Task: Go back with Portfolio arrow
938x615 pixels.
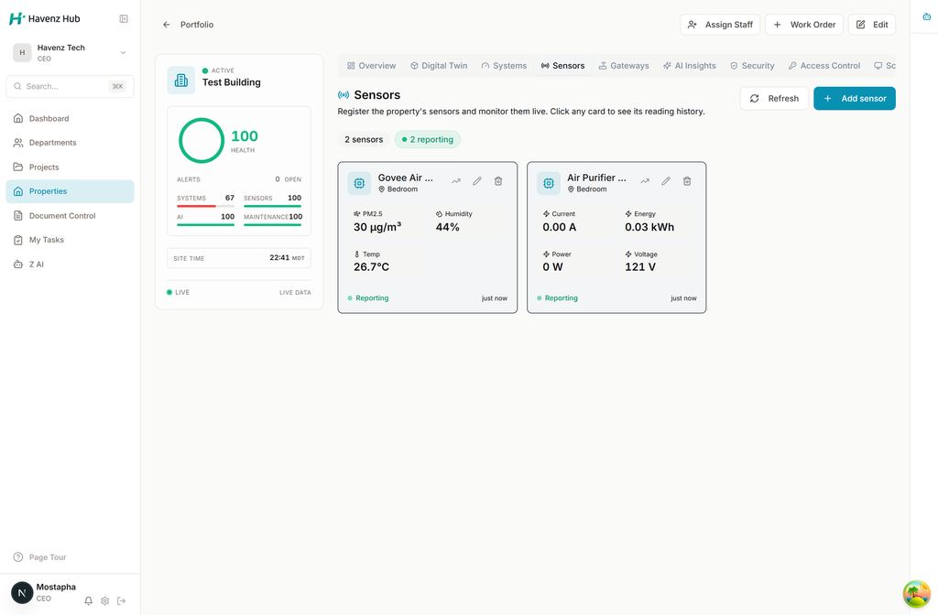Action: [167, 25]
